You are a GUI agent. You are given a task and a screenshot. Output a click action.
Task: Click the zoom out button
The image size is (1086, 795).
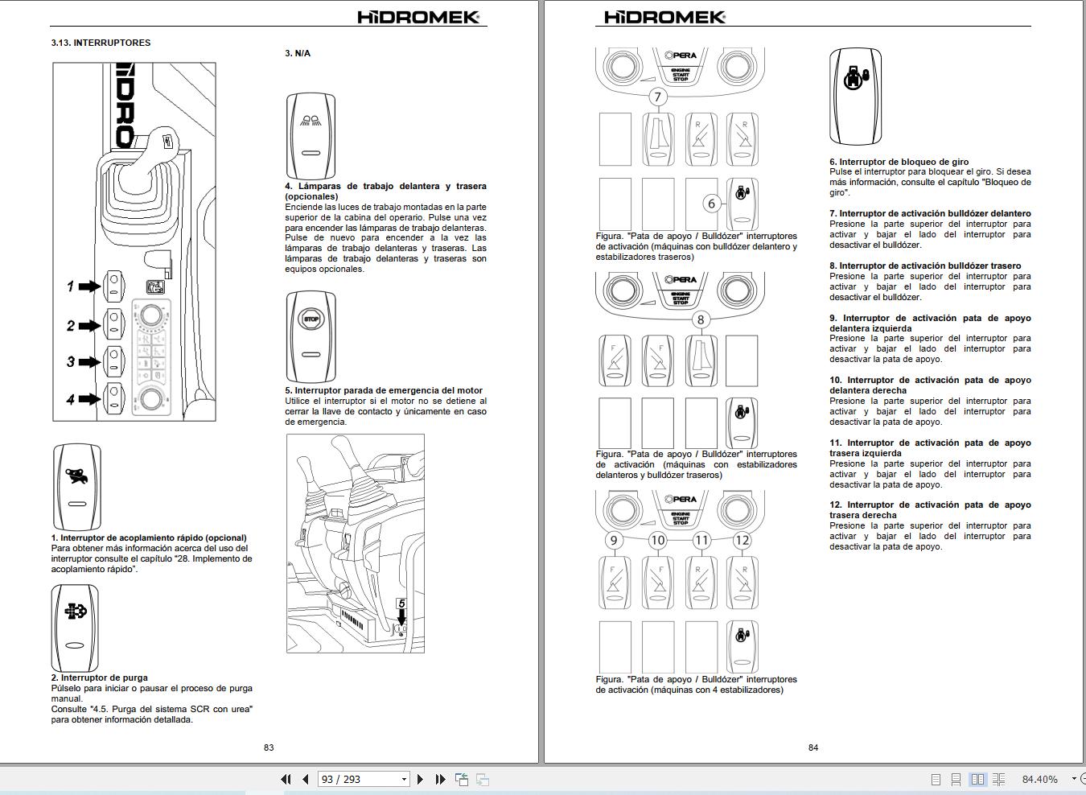tap(1083, 779)
